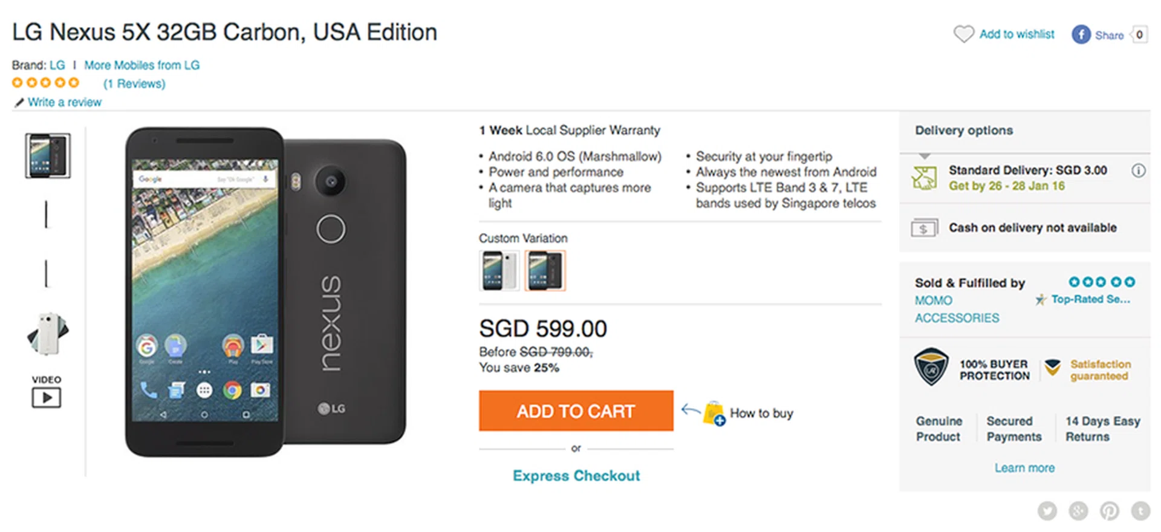Image resolution: width=1161 pixels, height=532 pixels.
Task: Select the carbon black color variation
Action: [x=545, y=270]
